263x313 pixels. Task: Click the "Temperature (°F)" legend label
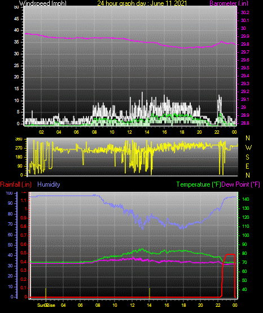tap(199, 184)
